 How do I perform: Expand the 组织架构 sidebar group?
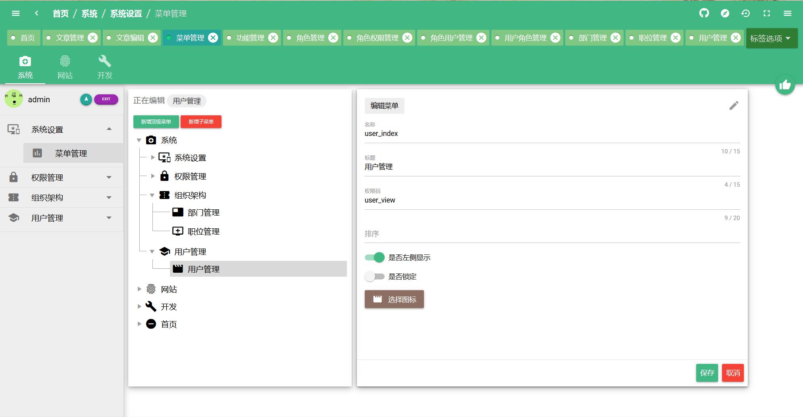click(62, 197)
